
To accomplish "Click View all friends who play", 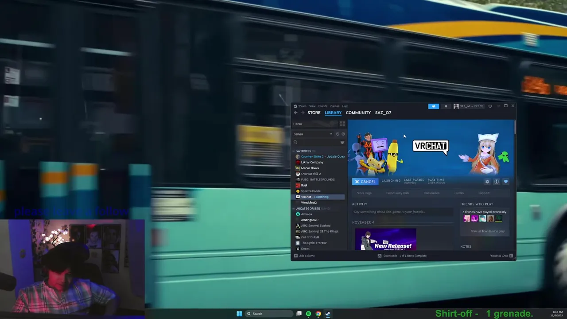I will click(488, 231).
